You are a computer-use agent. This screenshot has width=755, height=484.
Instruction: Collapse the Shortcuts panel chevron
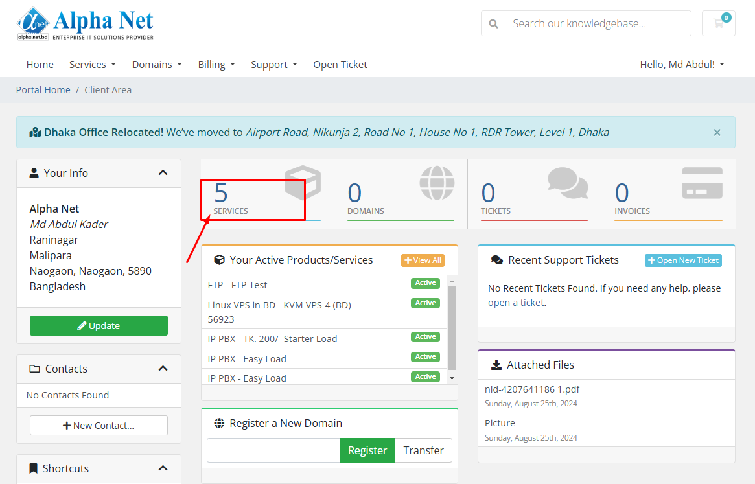click(163, 468)
